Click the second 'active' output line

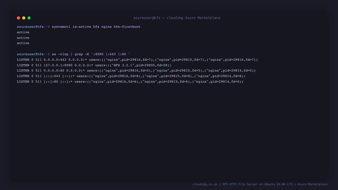click(23, 38)
